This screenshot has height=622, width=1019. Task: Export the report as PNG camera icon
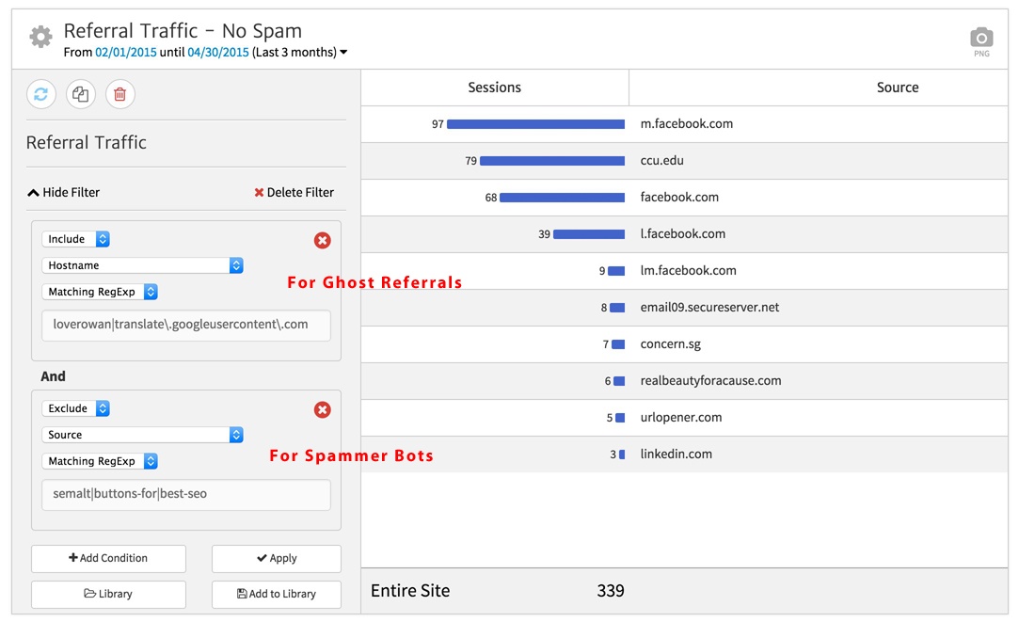981,39
